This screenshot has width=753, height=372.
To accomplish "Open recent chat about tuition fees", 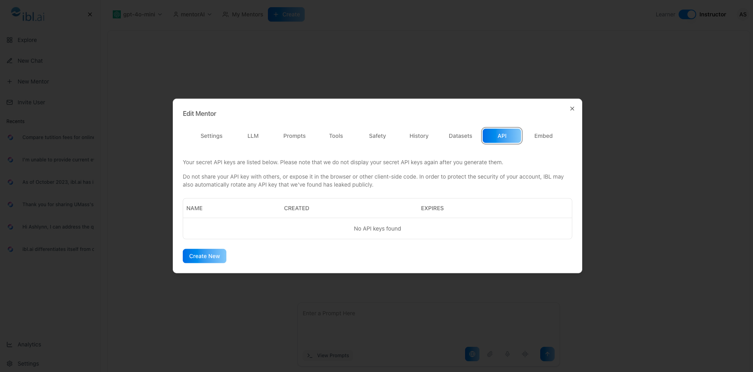I will 58,137.
